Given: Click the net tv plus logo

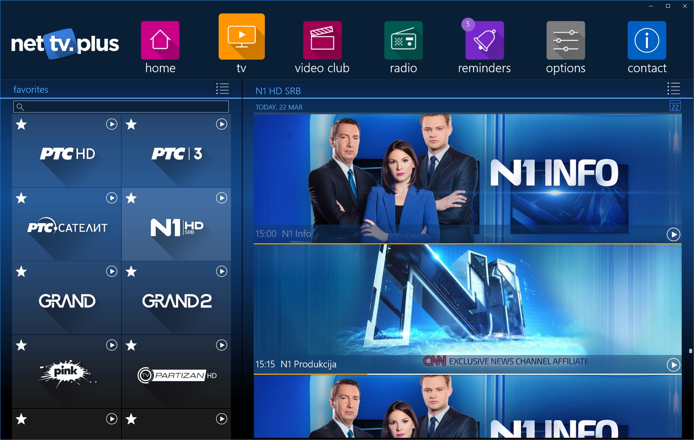Looking at the screenshot, I should pyautogui.click(x=65, y=44).
